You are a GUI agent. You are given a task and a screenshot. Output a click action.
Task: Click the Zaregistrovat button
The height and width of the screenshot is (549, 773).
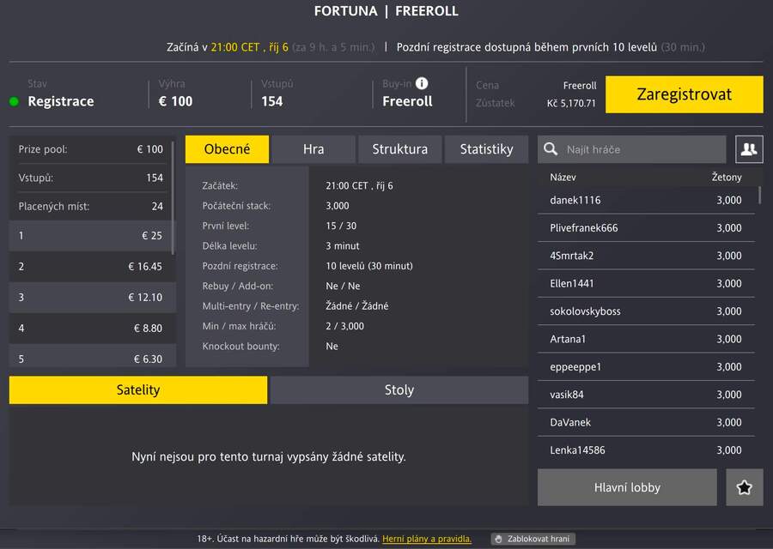pos(684,94)
